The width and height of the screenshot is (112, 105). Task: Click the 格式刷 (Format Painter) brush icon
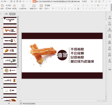(x=14, y=6)
